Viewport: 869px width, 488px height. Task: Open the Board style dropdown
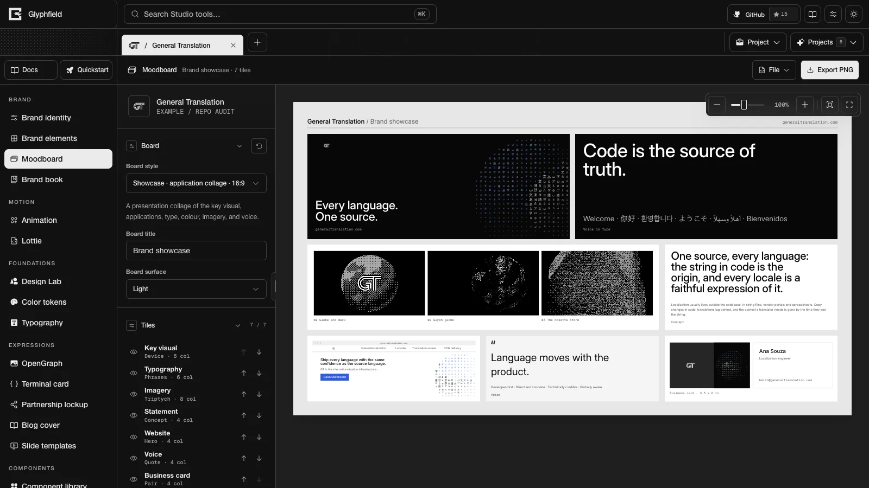196,183
